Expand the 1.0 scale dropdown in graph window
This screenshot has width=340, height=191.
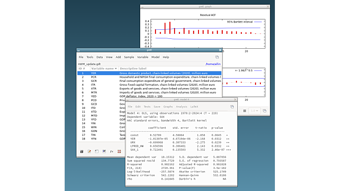point(255,111)
